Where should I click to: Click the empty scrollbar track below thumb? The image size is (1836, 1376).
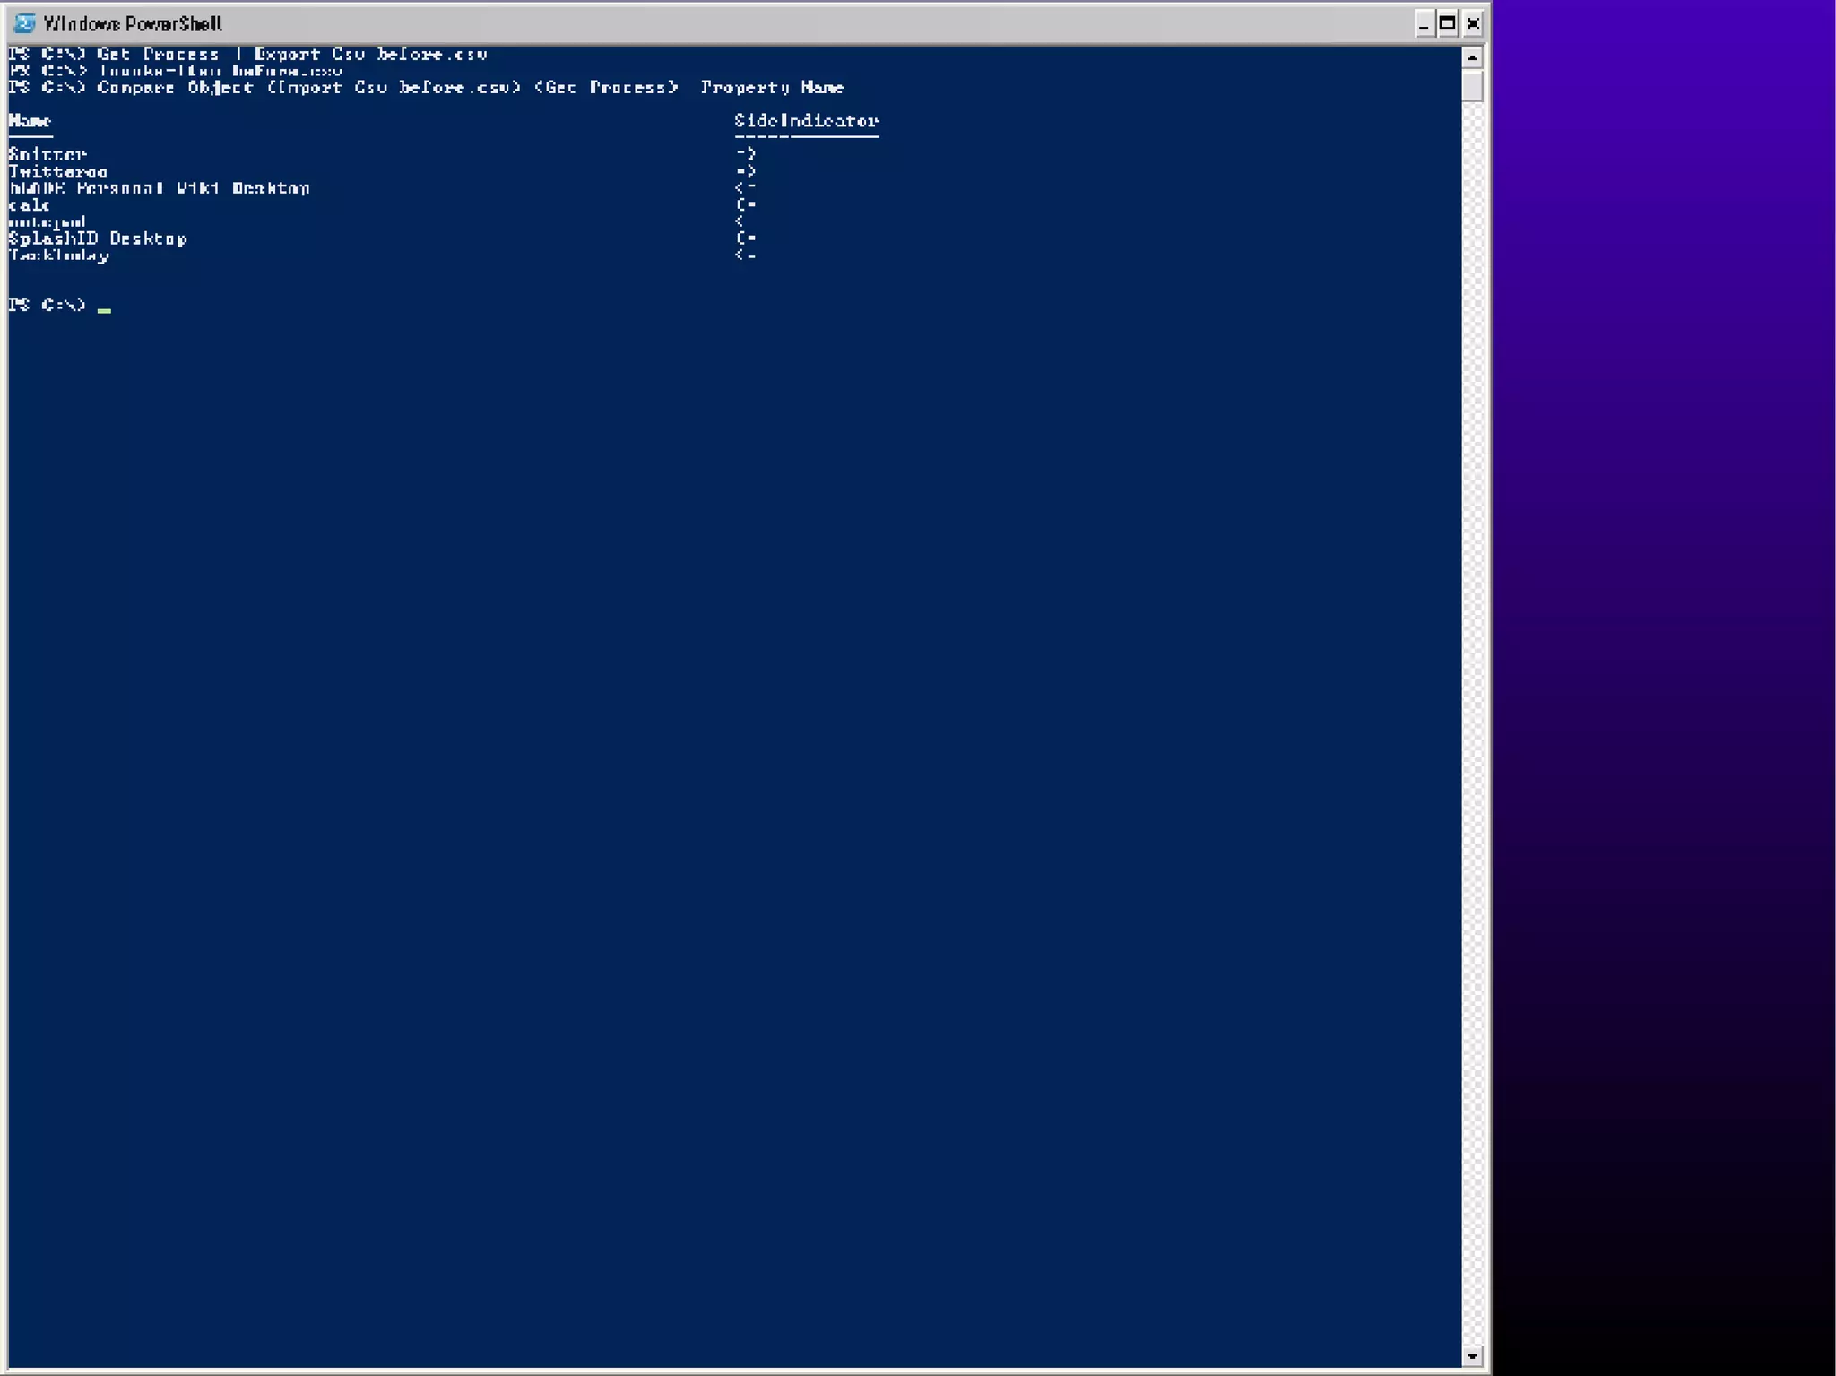click(1471, 717)
